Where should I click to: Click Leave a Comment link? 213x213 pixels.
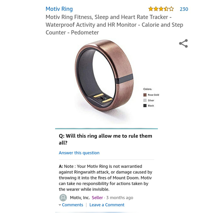[x=107, y=205]
